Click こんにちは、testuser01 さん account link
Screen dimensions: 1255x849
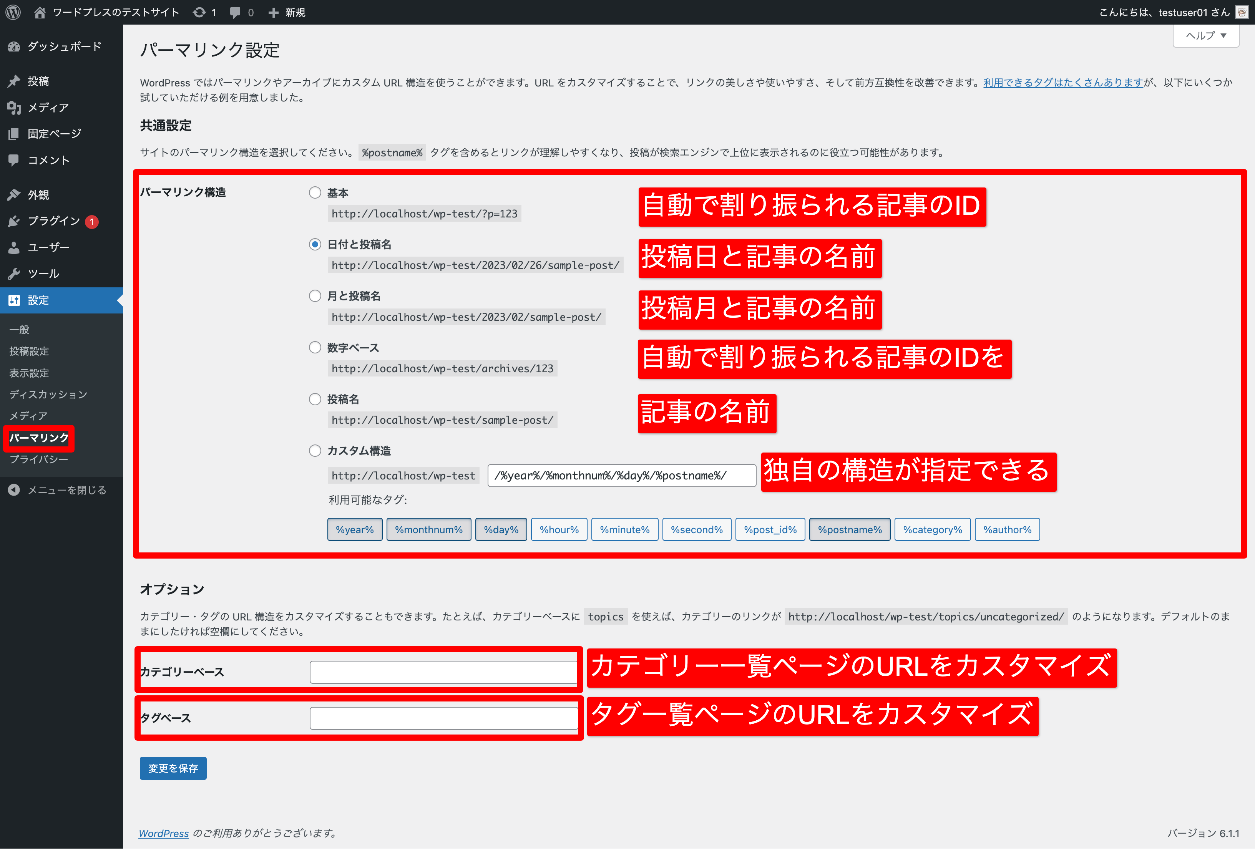click(x=1164, y=12)
